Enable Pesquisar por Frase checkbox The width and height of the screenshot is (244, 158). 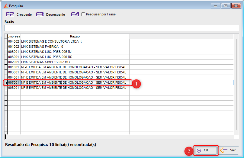click(83, 14)
